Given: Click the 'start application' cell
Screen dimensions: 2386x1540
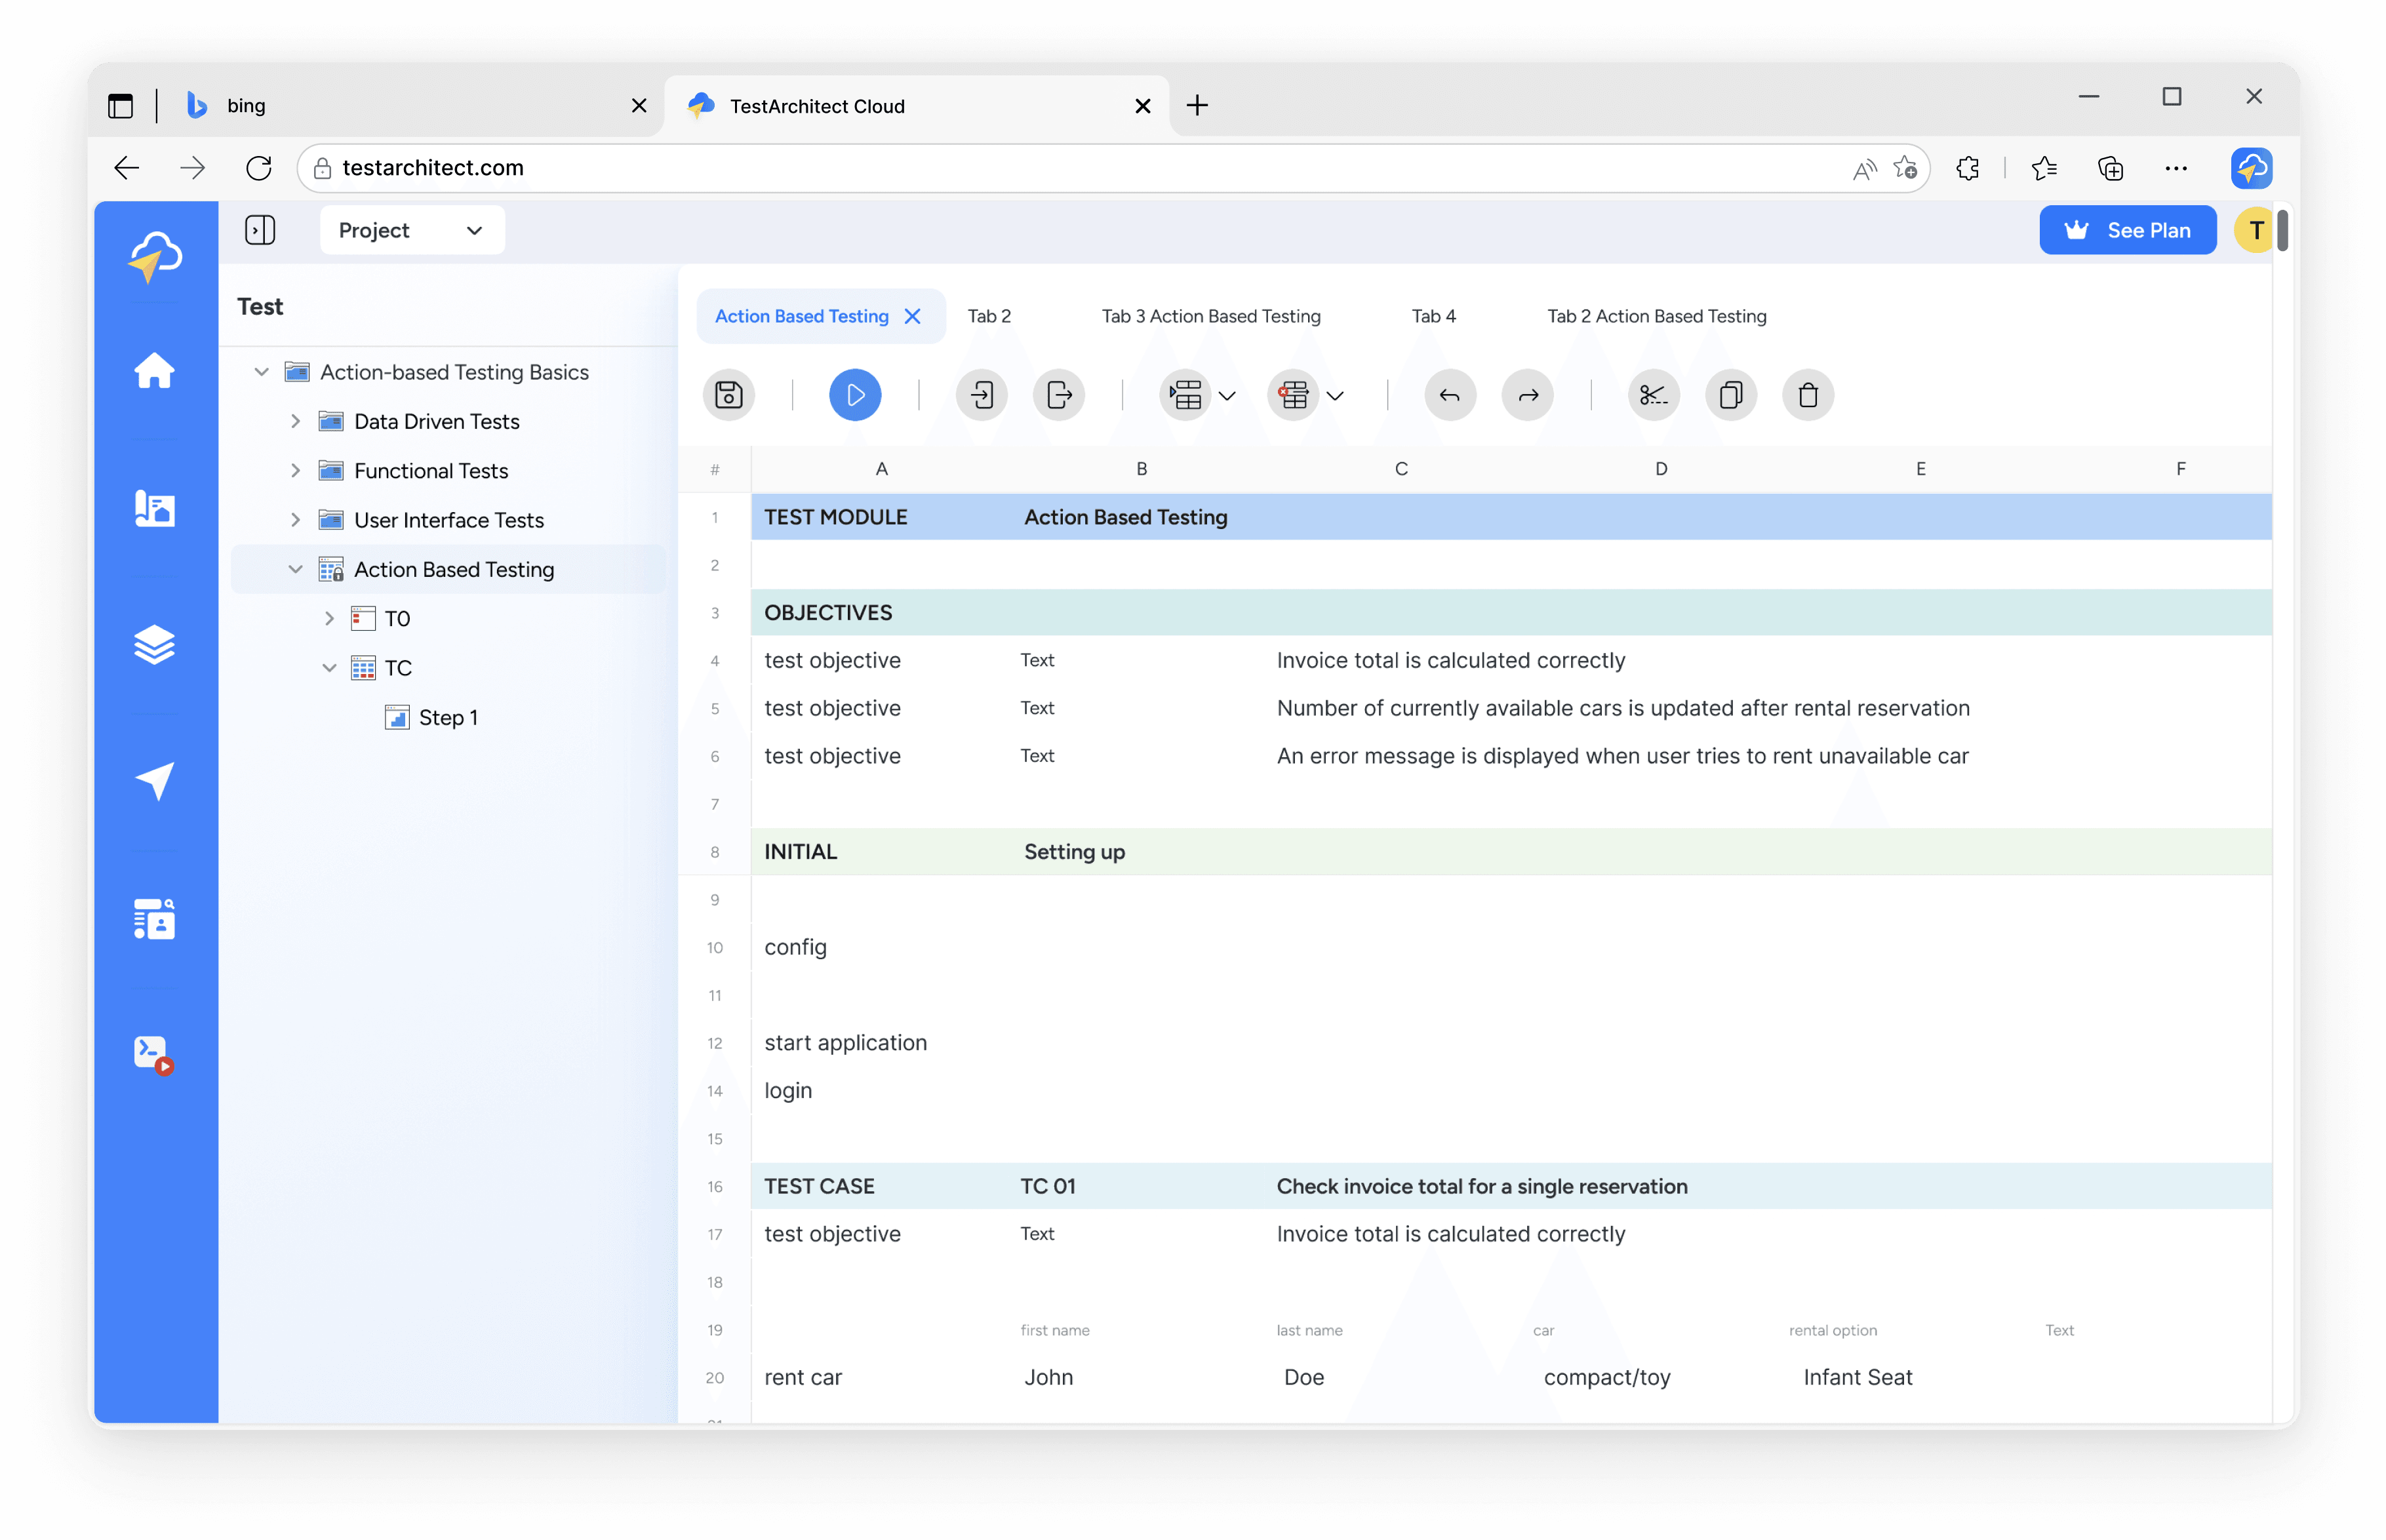Looking at the screenshot, I should coord(845,1042).
